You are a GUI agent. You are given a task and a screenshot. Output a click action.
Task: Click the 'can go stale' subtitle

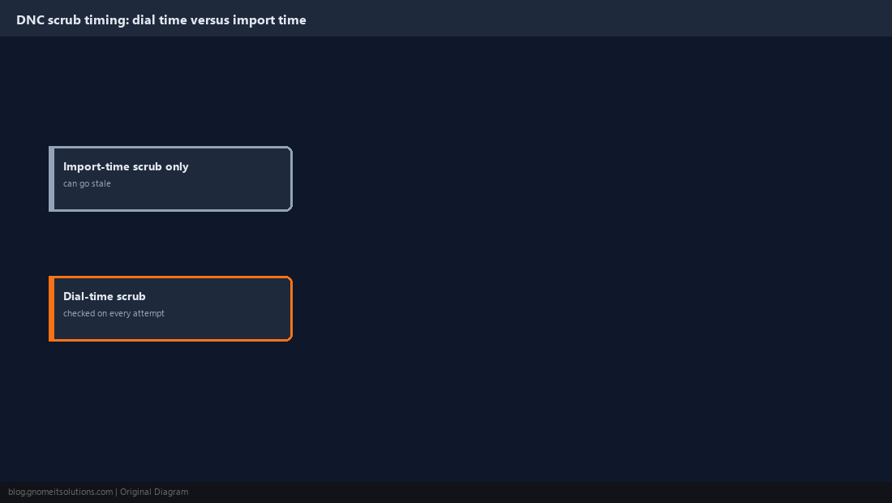87,184
